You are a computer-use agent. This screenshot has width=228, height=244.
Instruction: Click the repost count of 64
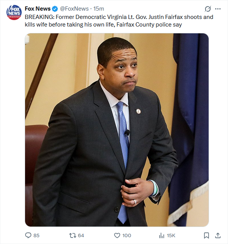[81, 235]
